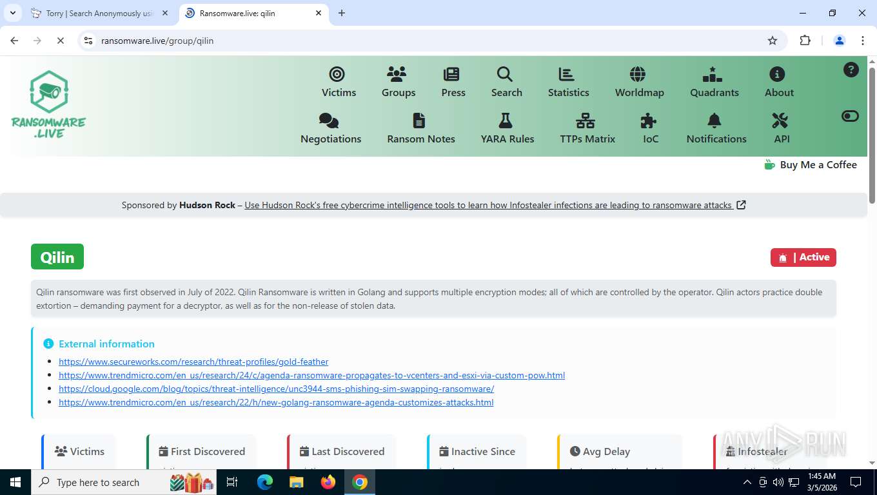This screenshot has height=495, width=877.
Task: Click the Victims stat card
Action: 79,452
